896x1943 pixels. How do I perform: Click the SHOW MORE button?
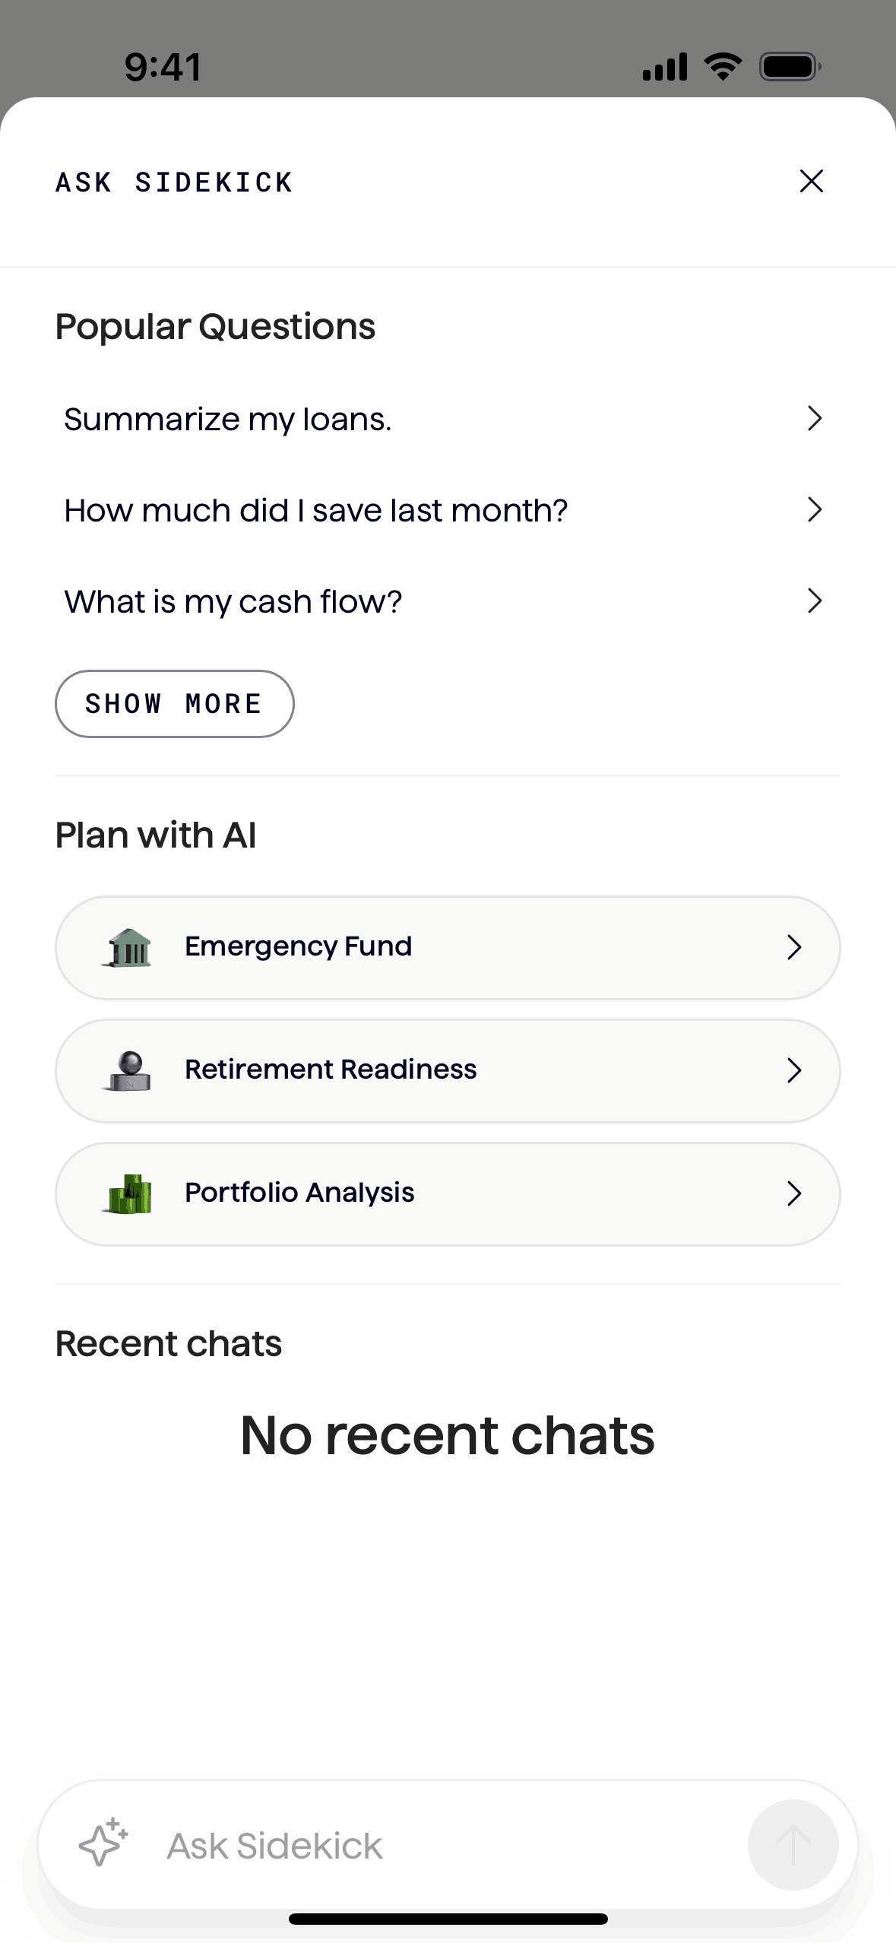tap(174, 704)
